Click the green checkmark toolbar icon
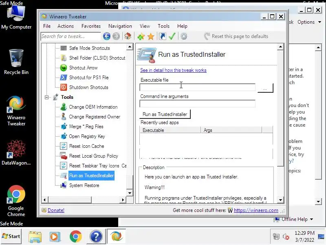The image size is (326, 245). coord(172,36)
